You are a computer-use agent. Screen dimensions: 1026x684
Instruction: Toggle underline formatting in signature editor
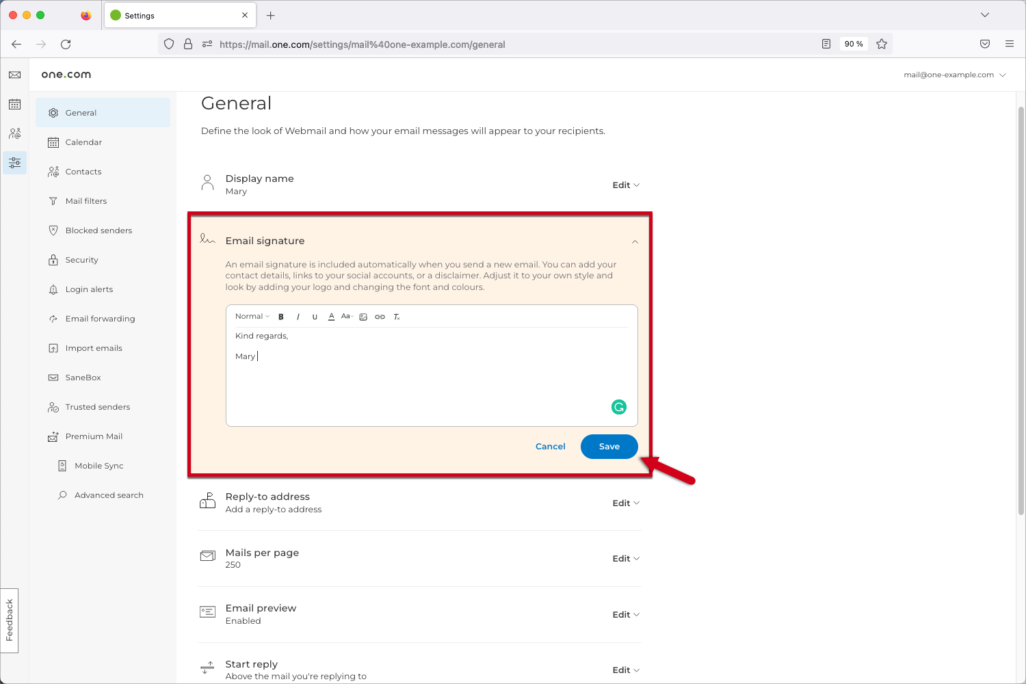[x=315, y=317]
